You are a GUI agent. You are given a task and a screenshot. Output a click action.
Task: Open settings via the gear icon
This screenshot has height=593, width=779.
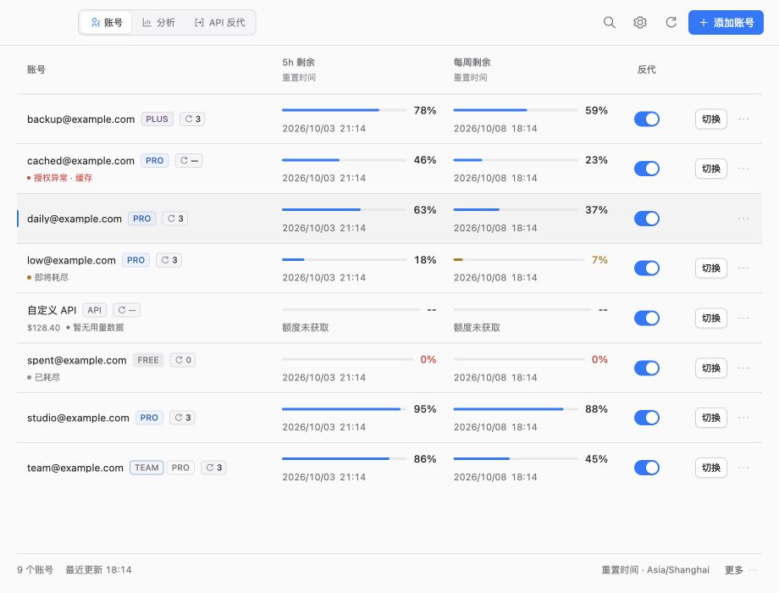(640, 22)
